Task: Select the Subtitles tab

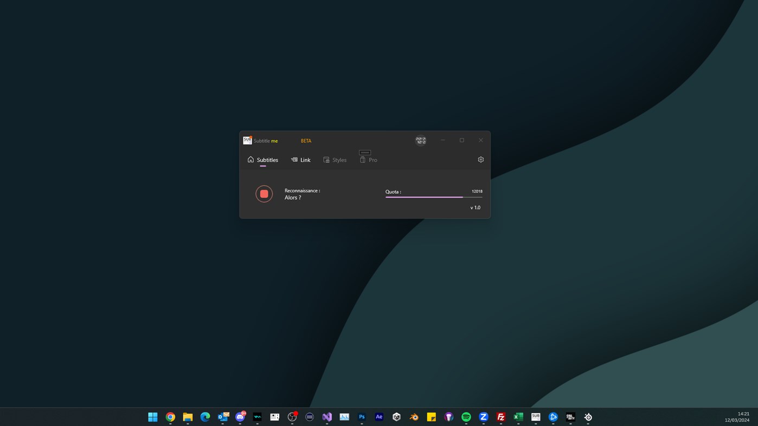Action: (x=267, y=160)
